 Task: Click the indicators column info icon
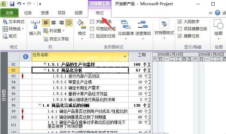click(x=26, y=57)
